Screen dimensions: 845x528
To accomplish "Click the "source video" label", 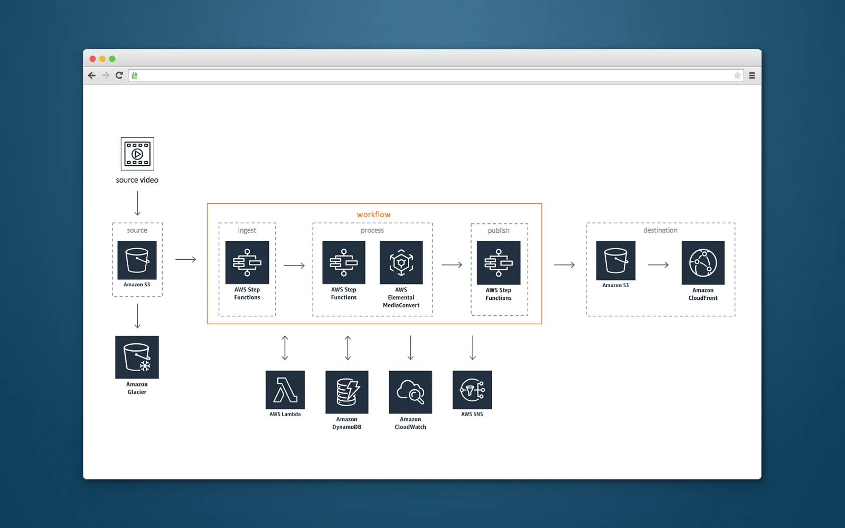I will point(137,180).
